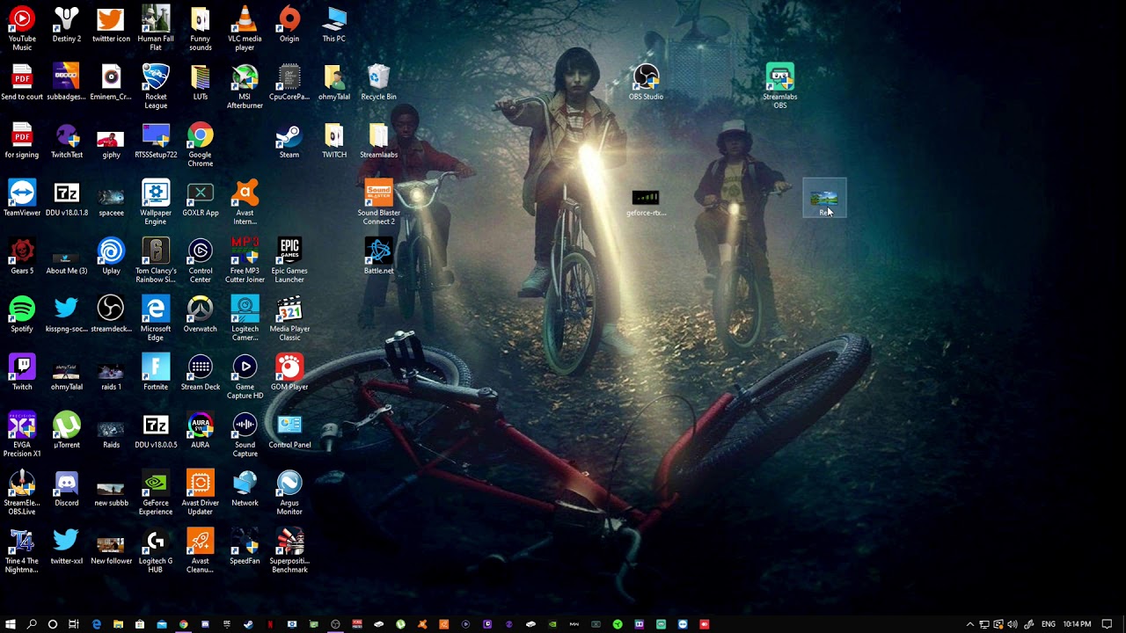
Task: Open Cortana from the taskbar
Action: coord(53,624)
